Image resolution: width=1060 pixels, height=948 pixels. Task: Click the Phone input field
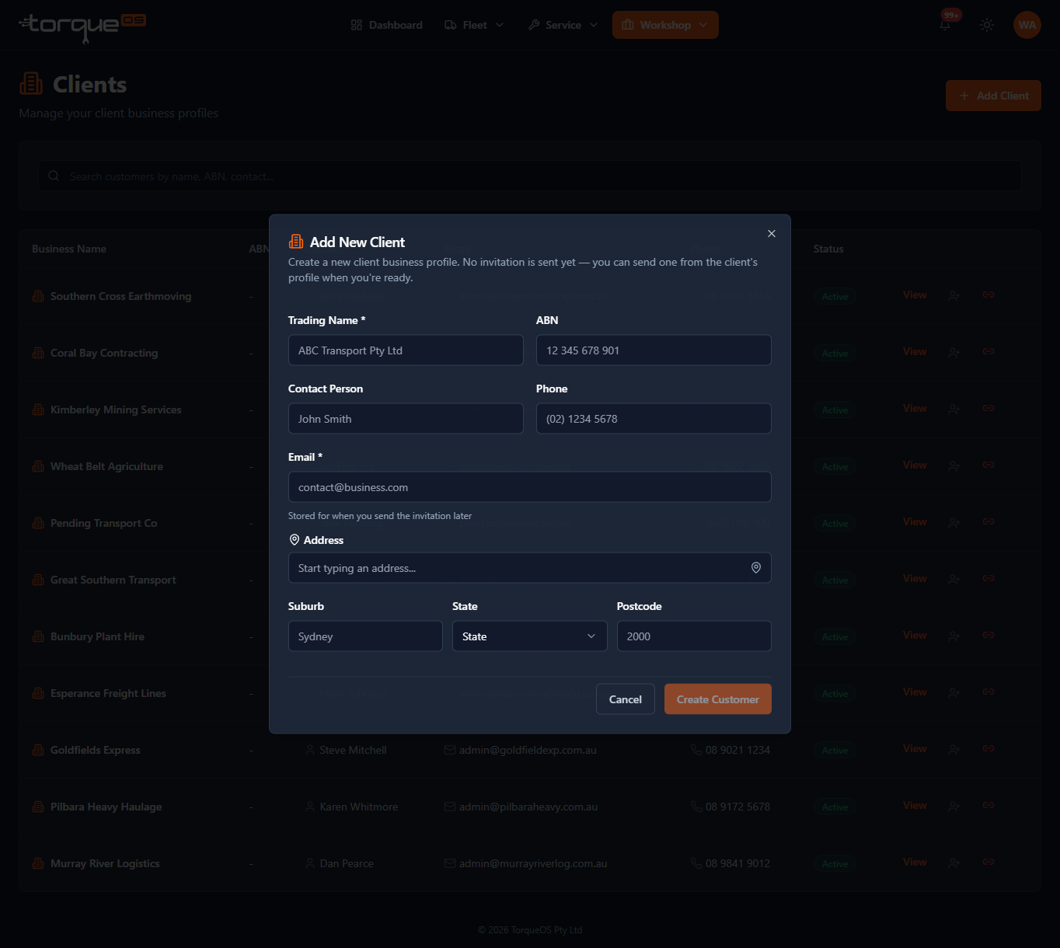coord(654,419)
